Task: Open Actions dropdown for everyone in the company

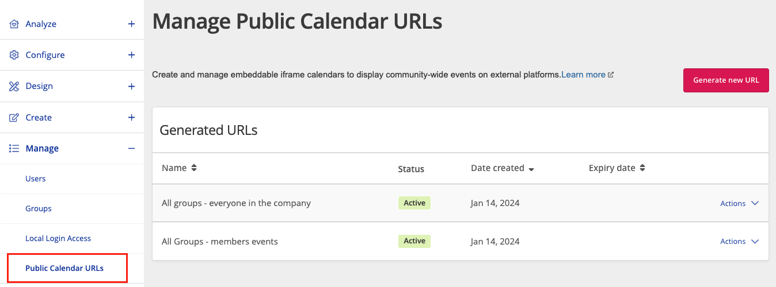Action: tap(740, 203)
